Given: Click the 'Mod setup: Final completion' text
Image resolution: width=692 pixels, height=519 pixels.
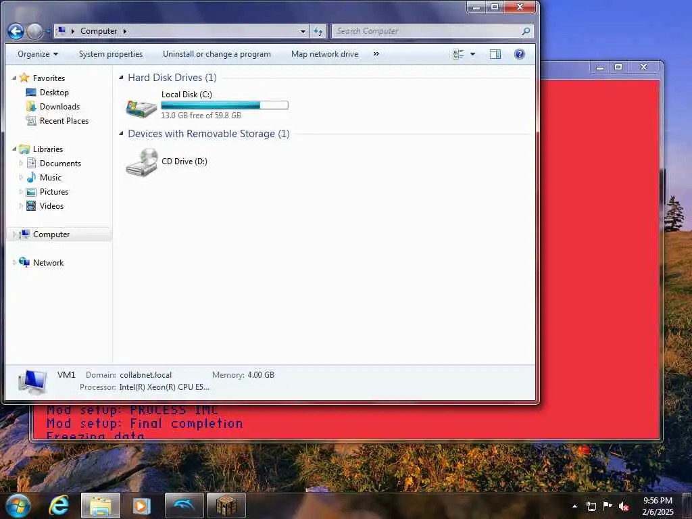Looking at the screenshot, I should point(145,424).
